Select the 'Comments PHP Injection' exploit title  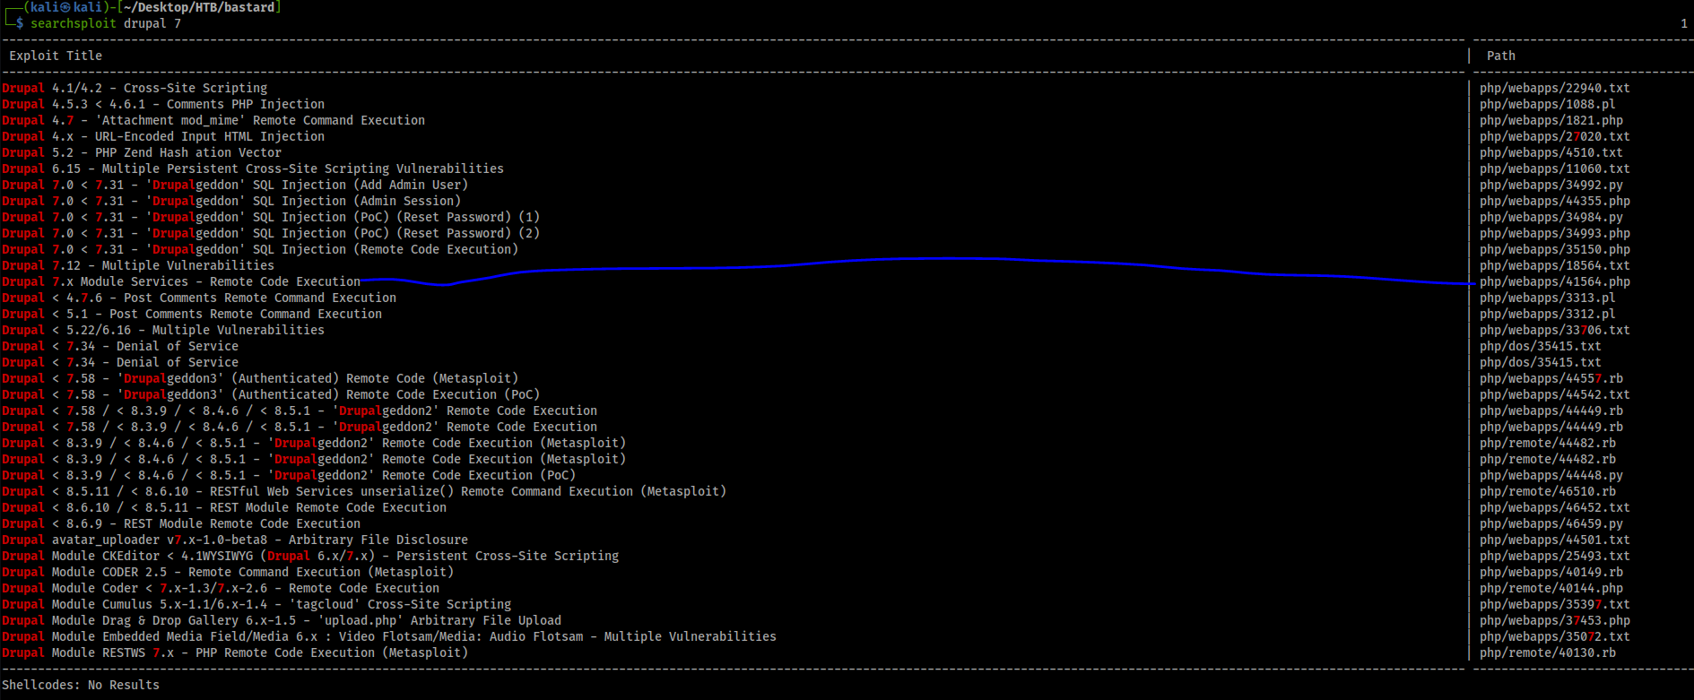point(246,104)
